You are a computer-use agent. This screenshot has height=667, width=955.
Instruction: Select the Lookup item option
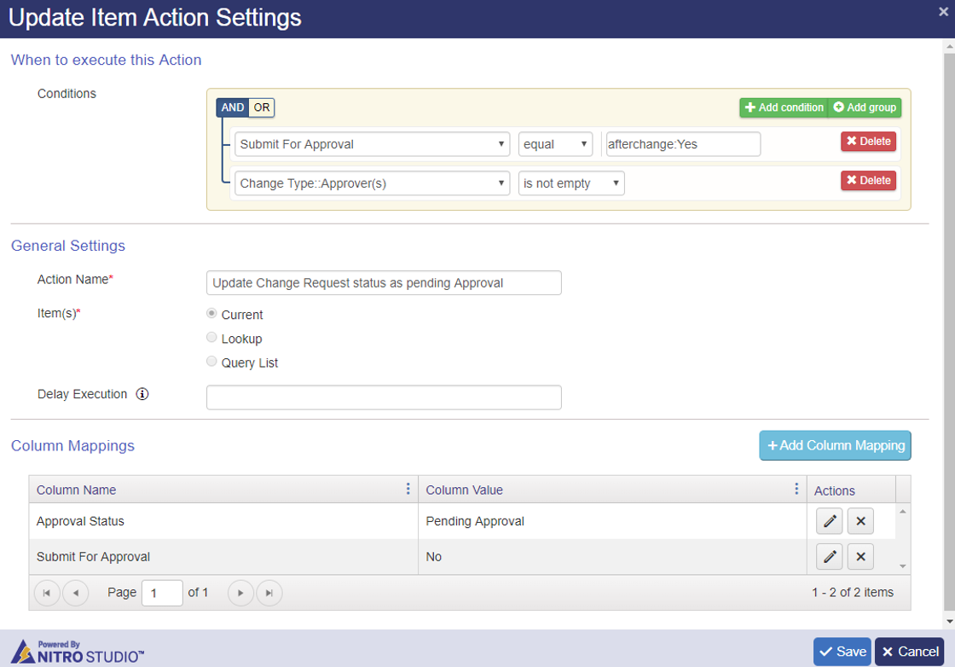(212, 338)
